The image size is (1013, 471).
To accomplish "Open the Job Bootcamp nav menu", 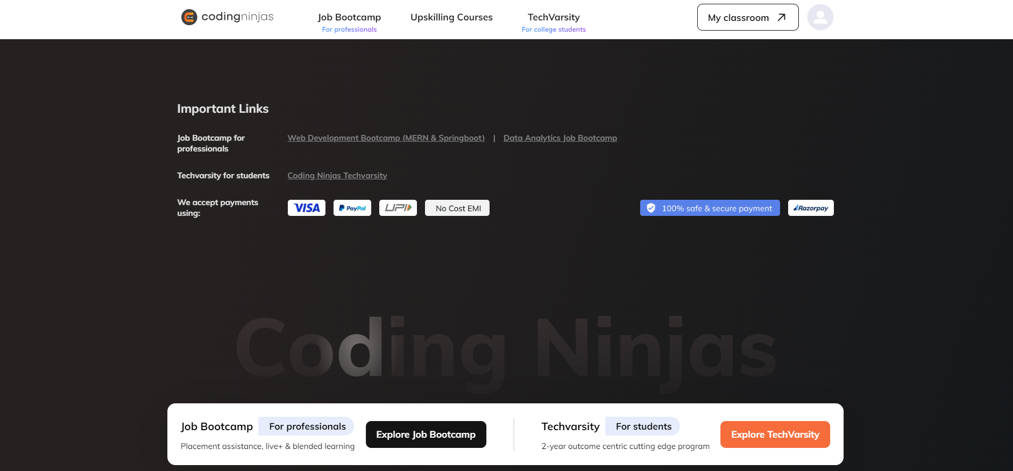I will coord(349,17).
